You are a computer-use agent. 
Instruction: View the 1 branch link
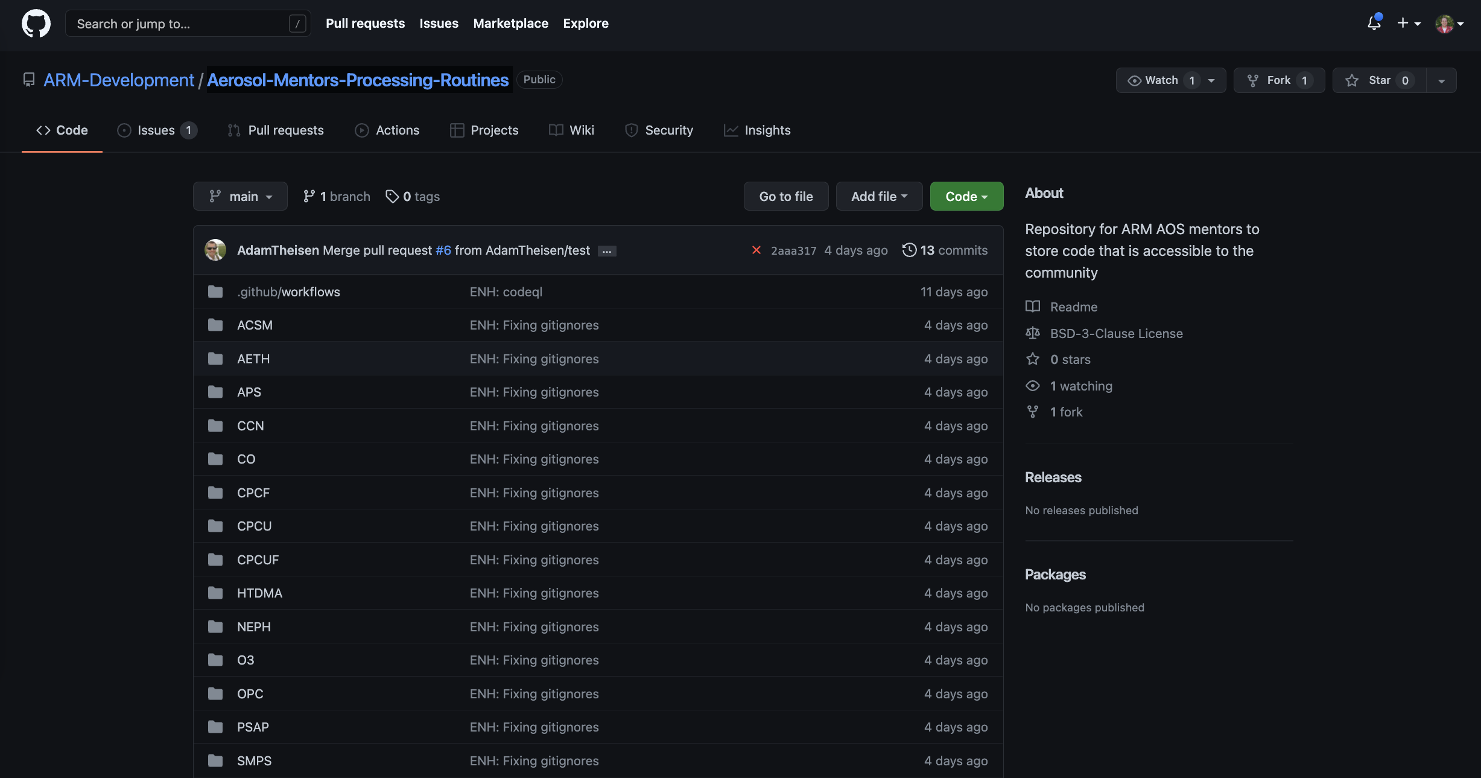tap(337, 196)
